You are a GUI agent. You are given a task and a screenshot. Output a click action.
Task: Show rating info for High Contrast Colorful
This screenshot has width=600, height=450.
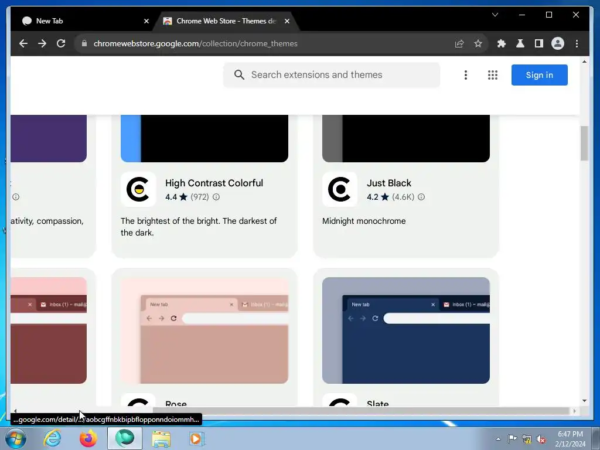216,197
